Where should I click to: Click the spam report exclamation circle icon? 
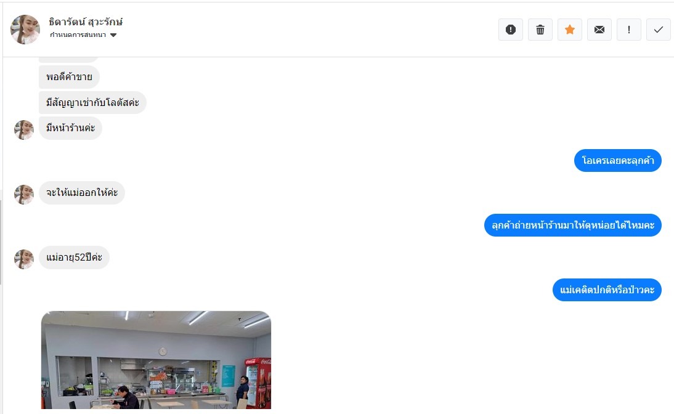(510, 30)
